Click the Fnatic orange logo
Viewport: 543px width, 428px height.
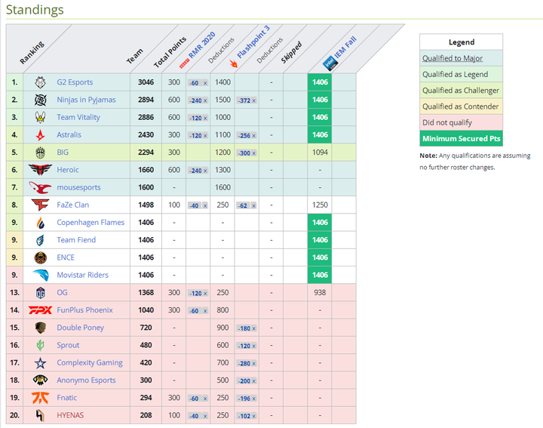[41, 398]
